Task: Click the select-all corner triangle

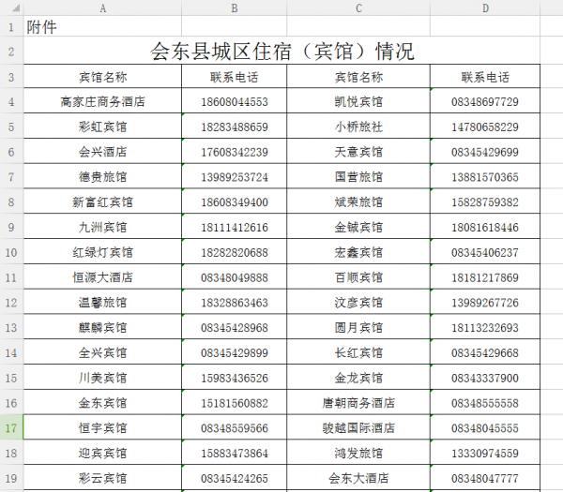Action: click(15, 7)
